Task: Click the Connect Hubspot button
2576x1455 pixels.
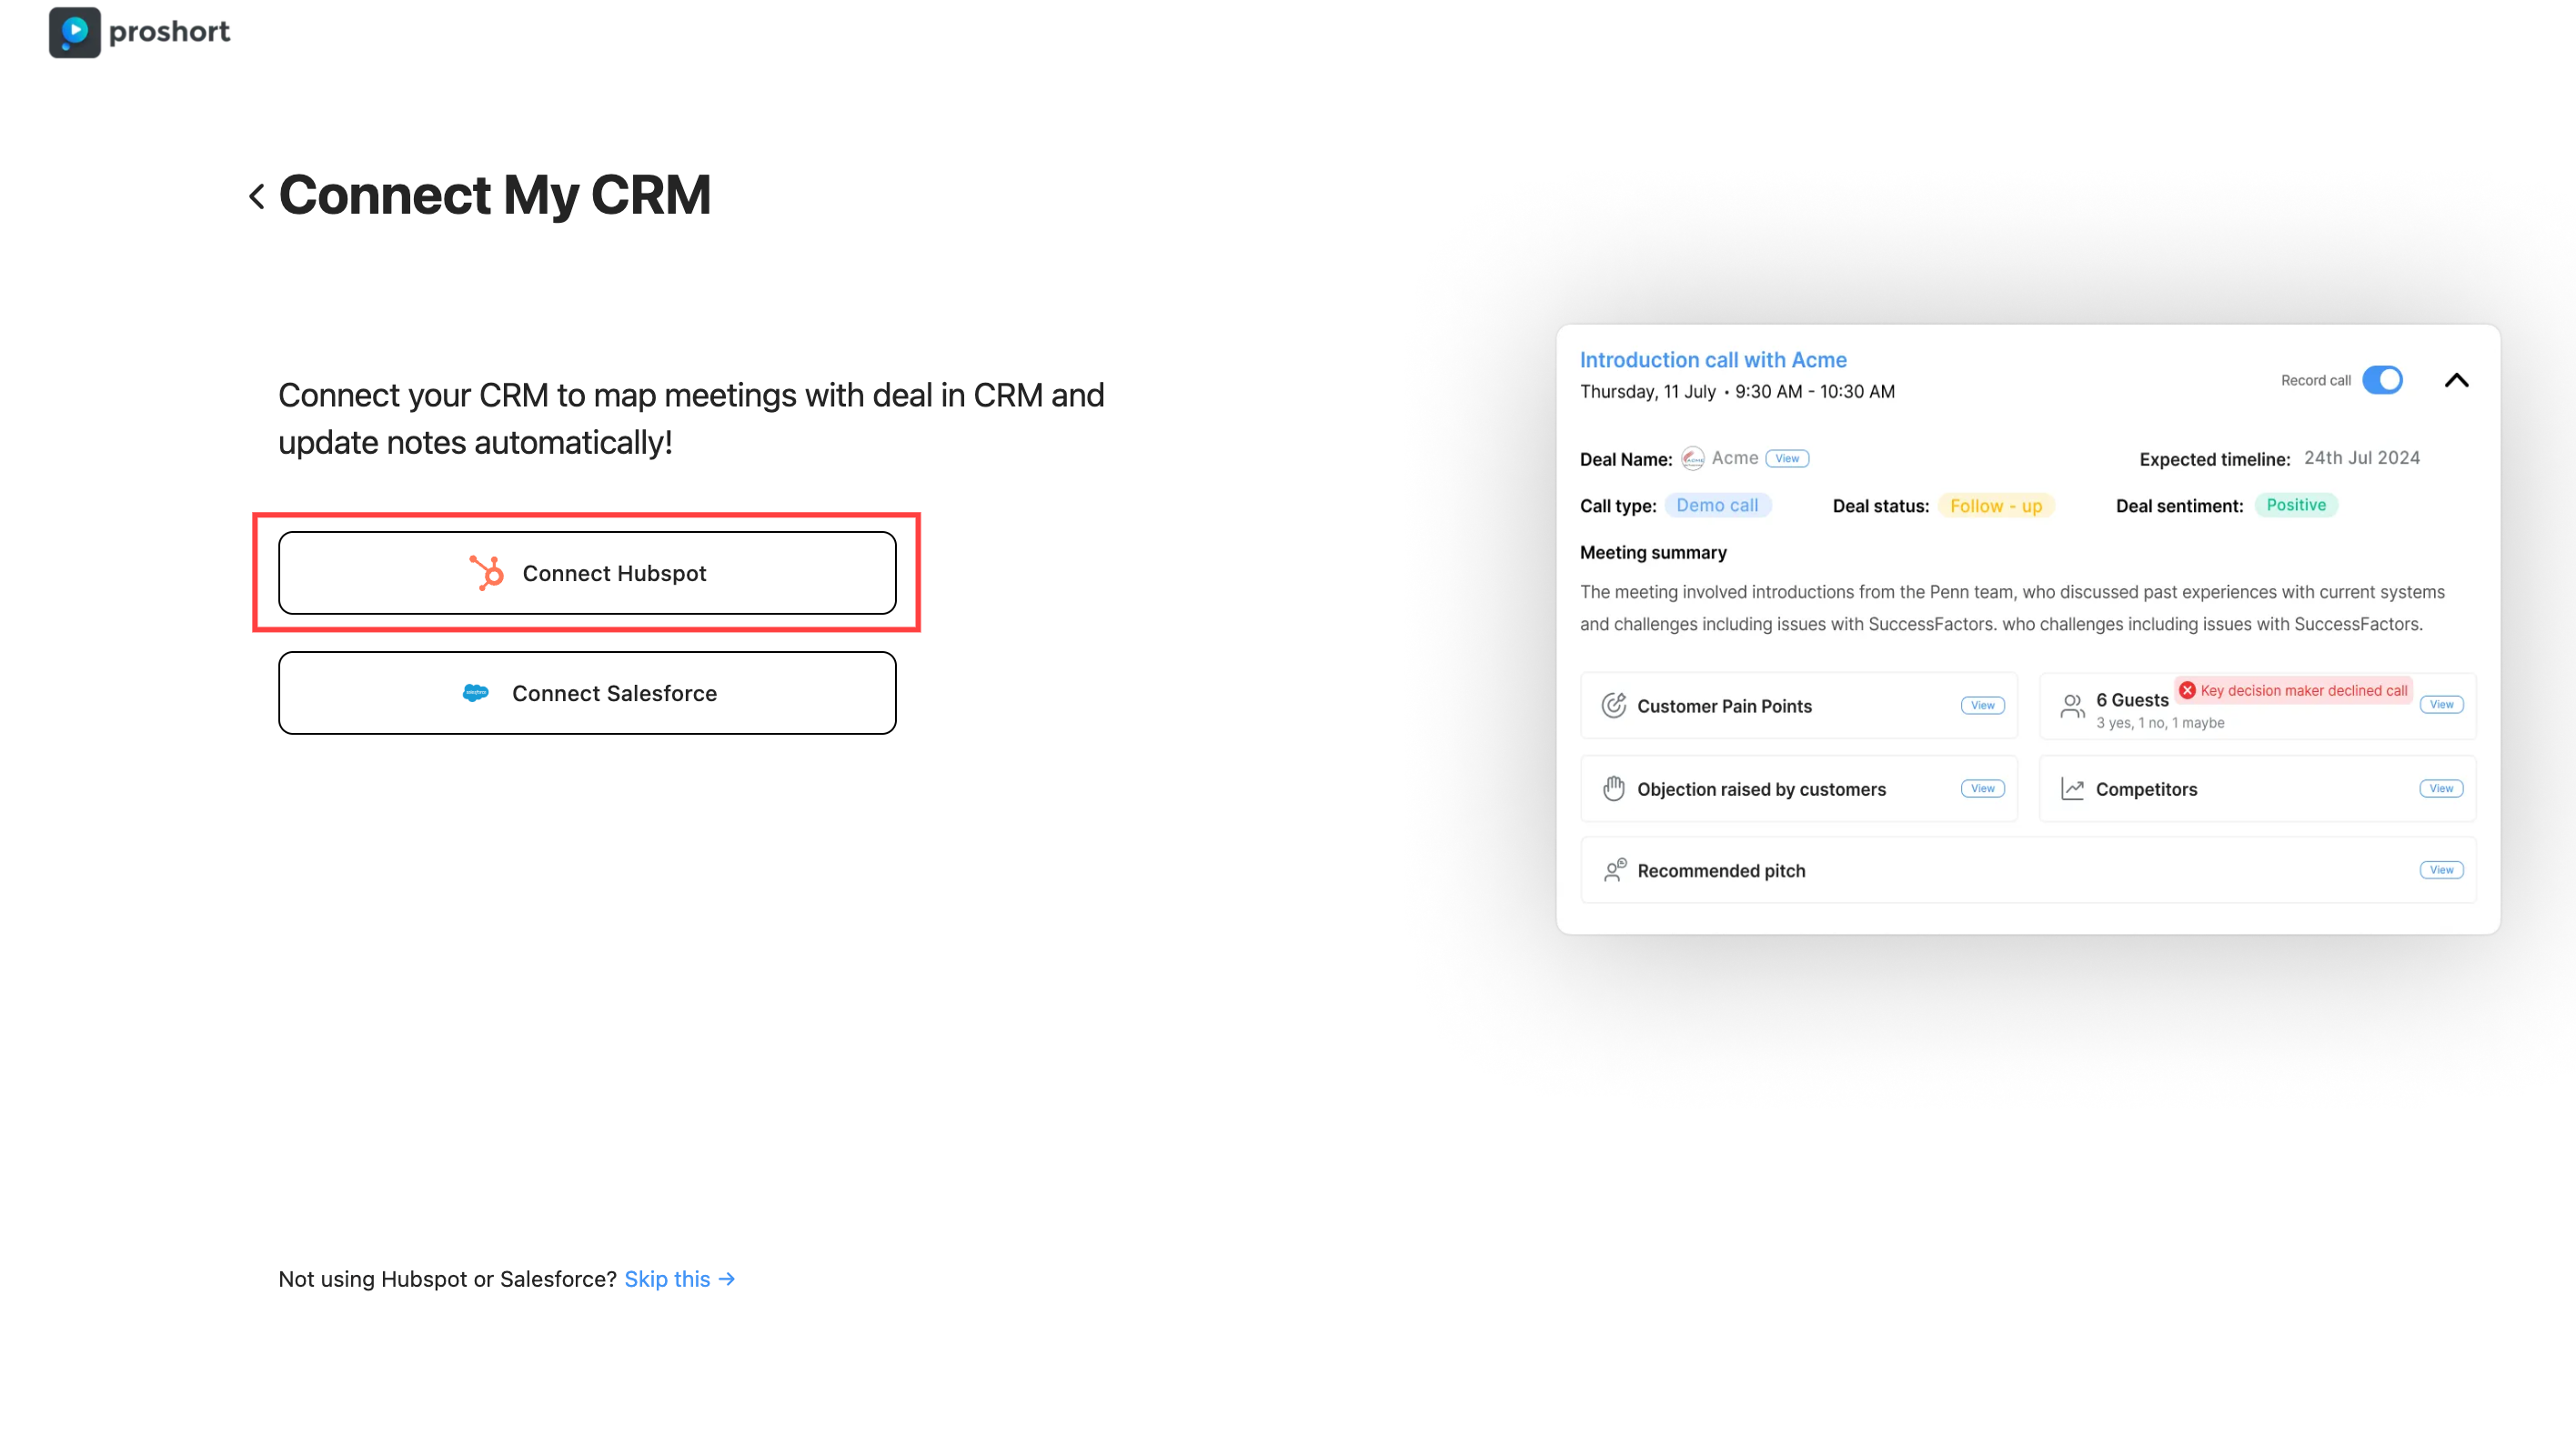Action: pos(587,573)
